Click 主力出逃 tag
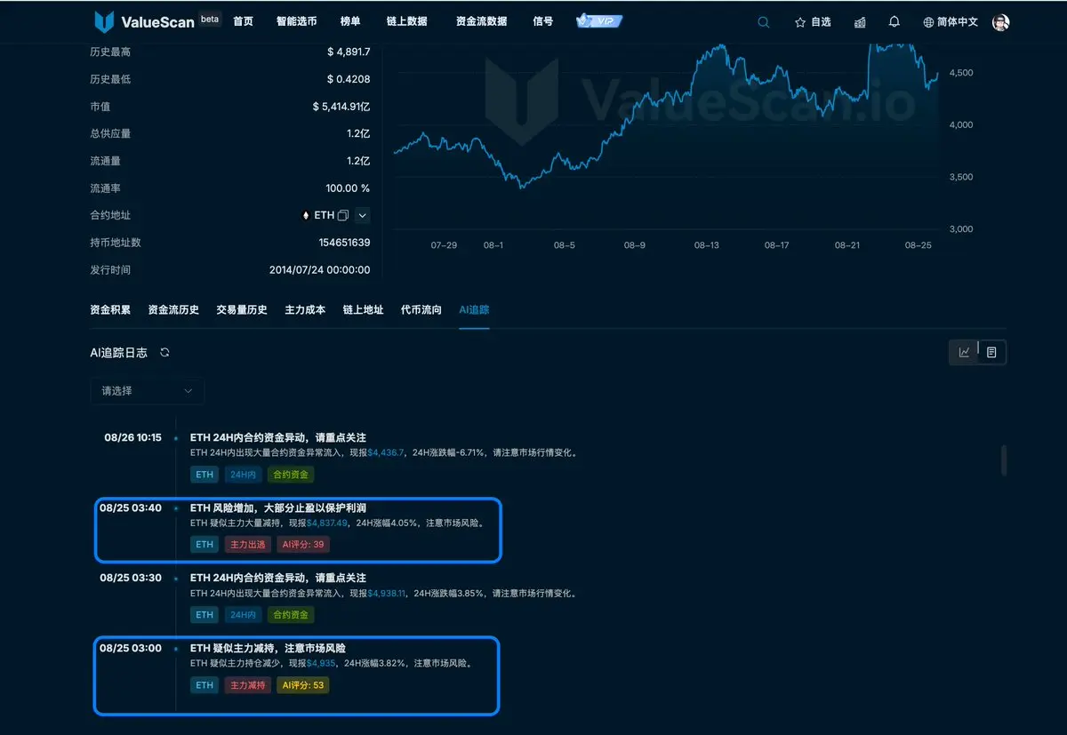The image size is (1067, 735). (248, 545)
